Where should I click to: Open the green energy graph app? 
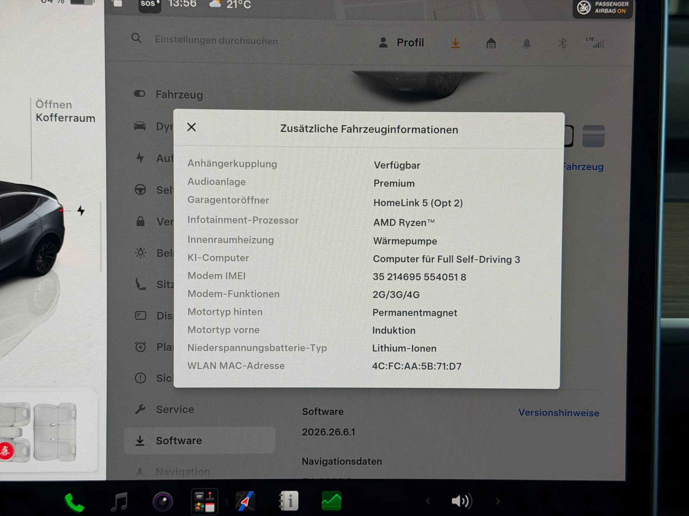332,501
